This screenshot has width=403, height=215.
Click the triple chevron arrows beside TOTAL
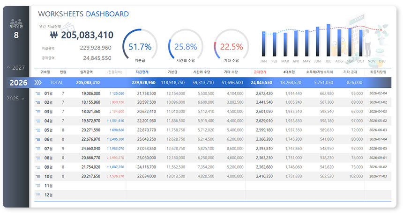pyautogui.click(x=38, y=83)
